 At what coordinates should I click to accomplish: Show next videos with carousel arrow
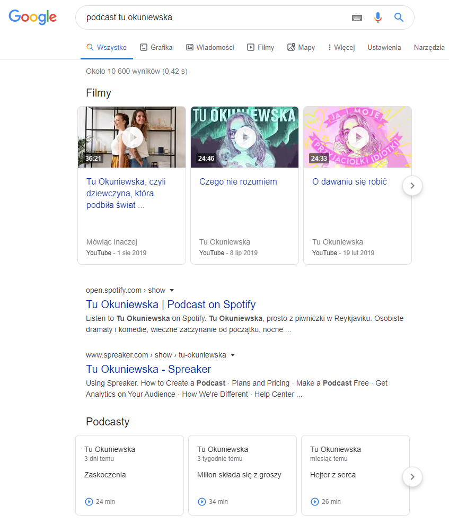(412, 186)
